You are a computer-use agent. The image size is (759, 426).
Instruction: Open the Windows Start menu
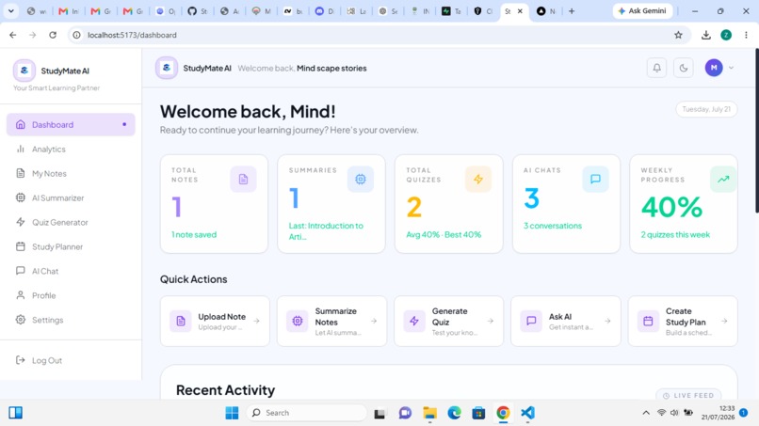click(232, 413)
